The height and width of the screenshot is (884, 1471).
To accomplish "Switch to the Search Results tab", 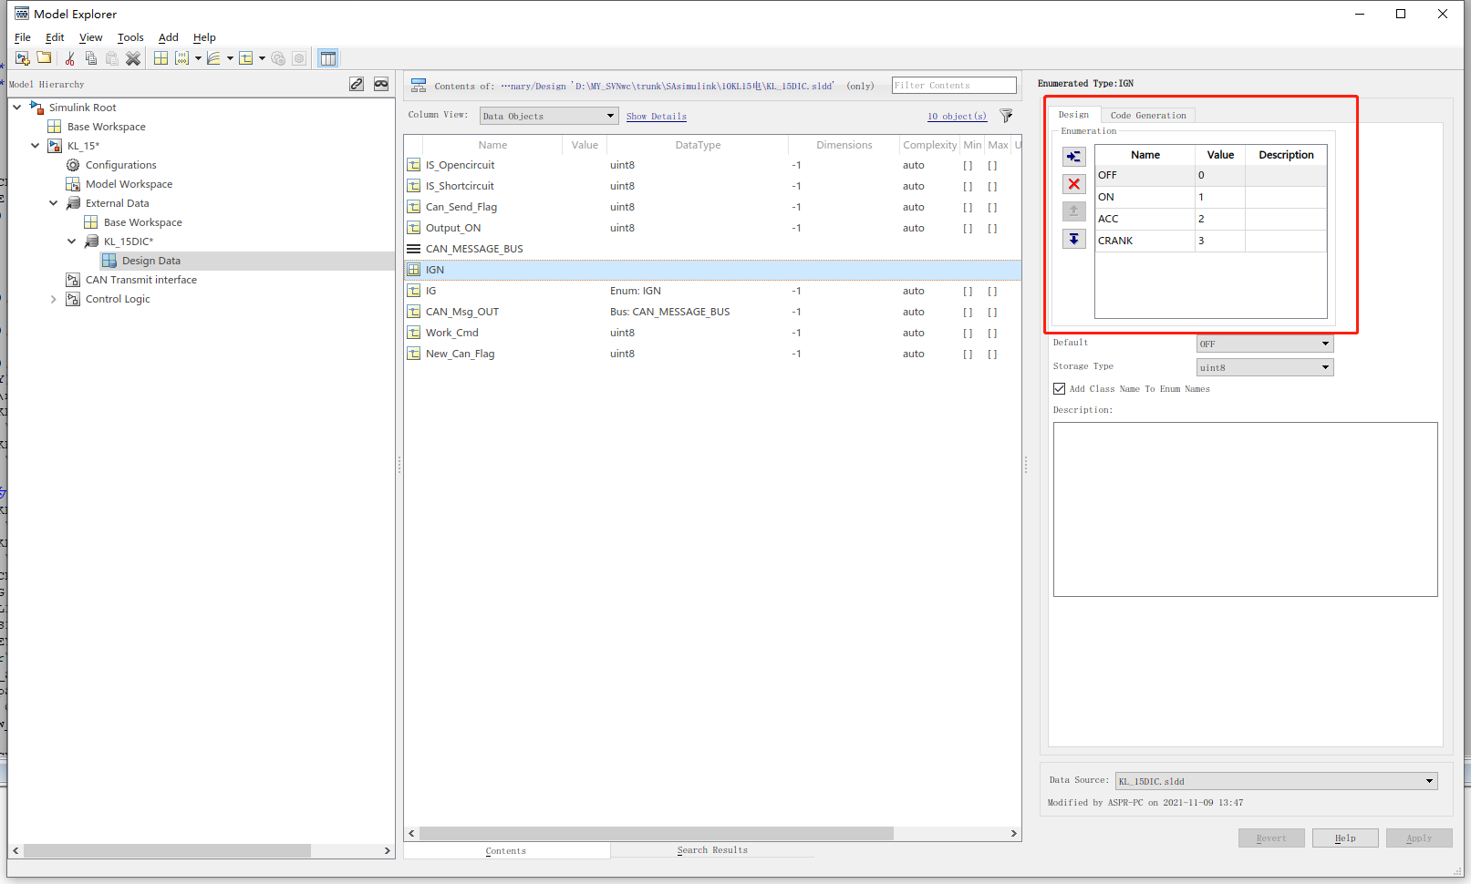I will point(712,850).
